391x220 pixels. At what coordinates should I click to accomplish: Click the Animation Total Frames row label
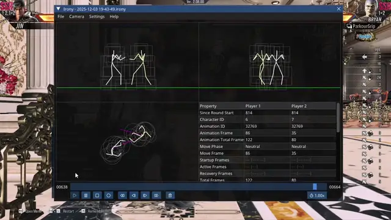(x=222, y=140)
